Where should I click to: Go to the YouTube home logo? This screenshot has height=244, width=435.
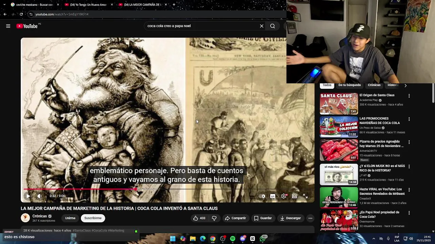coord(27,26)
